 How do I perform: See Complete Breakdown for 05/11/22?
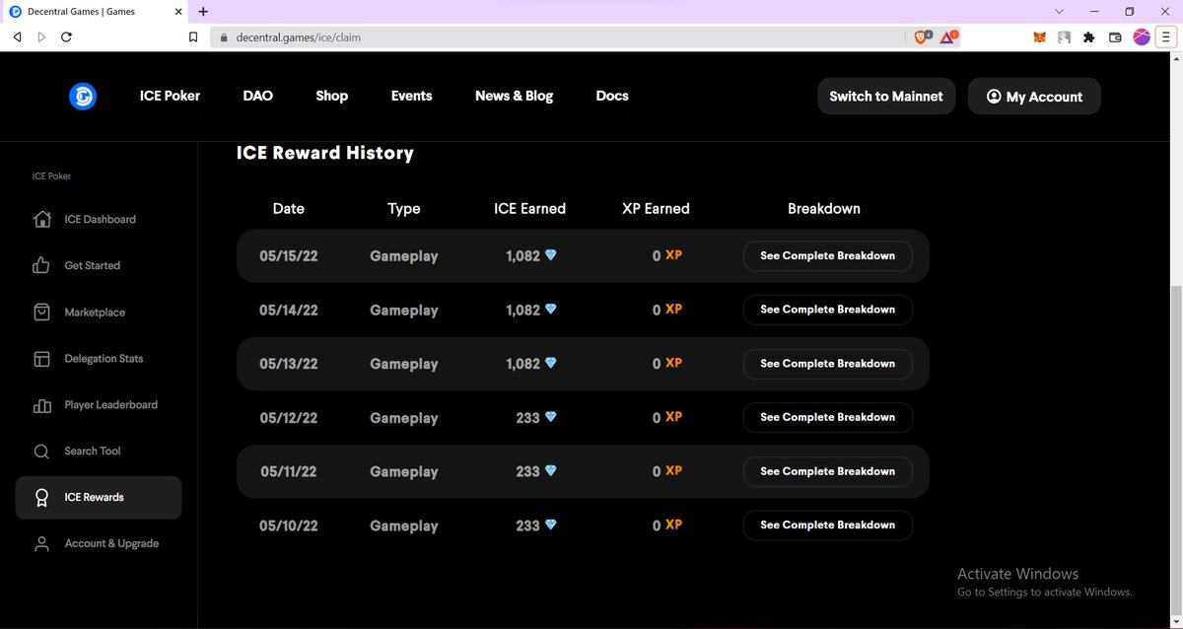(x=828, y=471)
